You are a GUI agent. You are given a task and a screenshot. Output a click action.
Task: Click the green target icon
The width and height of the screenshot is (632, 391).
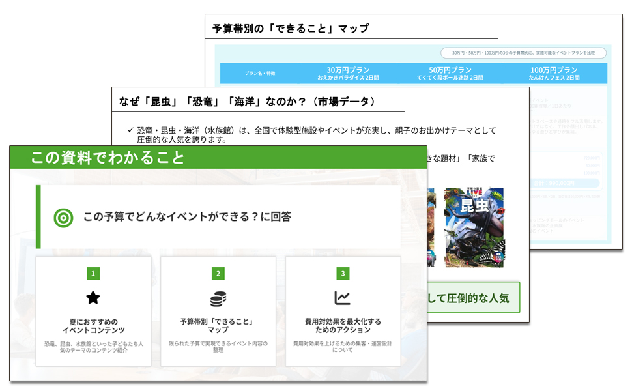click(63, 217)
